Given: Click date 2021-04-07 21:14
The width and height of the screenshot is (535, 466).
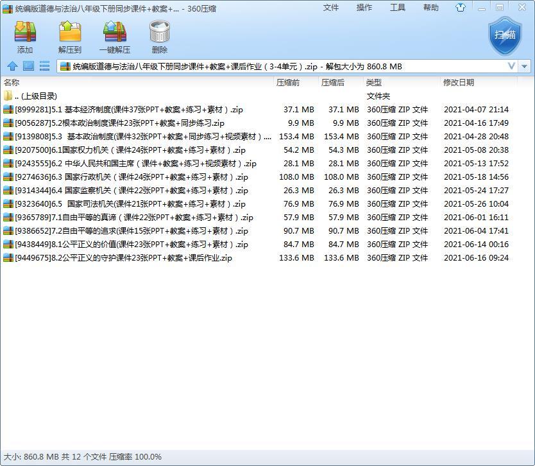Looking at the screenshot, I should 476,110.
